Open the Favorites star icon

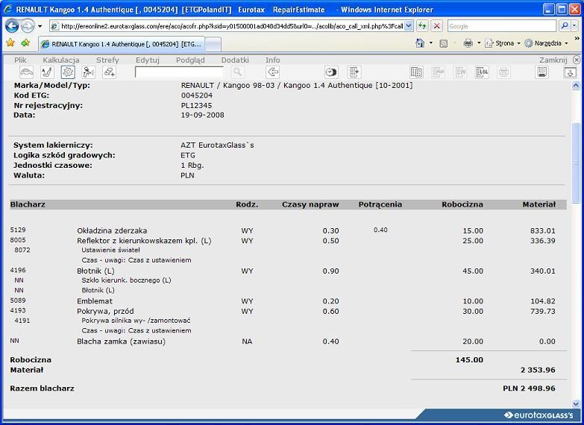coord(10,43)
